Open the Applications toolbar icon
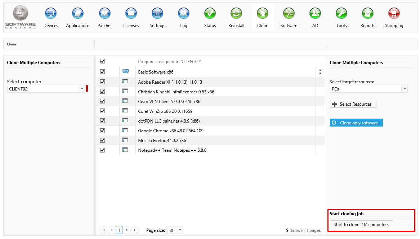Image resolution: width=420 pixels, height=239 pixels. pos(78,14)
